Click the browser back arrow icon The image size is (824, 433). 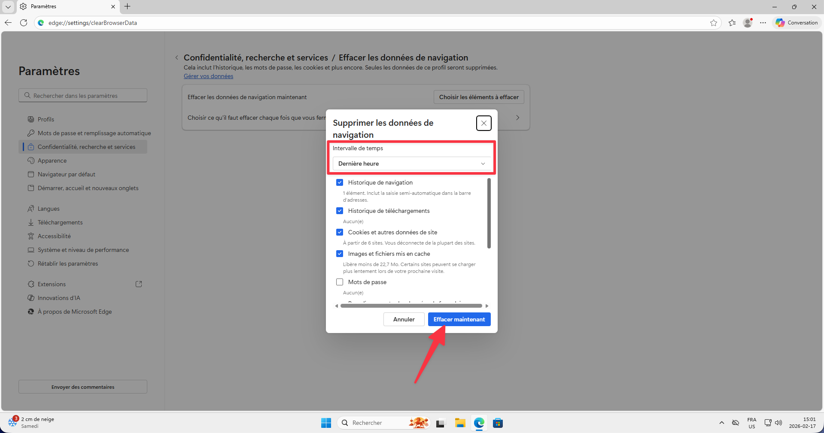coord(8,23)
